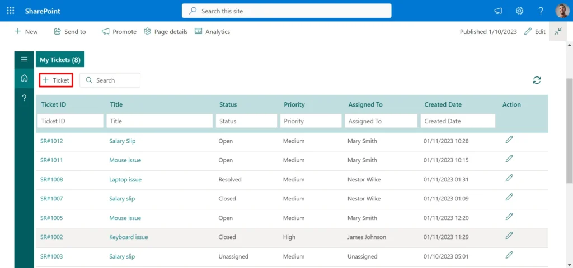
Task: Open the help question mark in header
Action: point(541,11)
